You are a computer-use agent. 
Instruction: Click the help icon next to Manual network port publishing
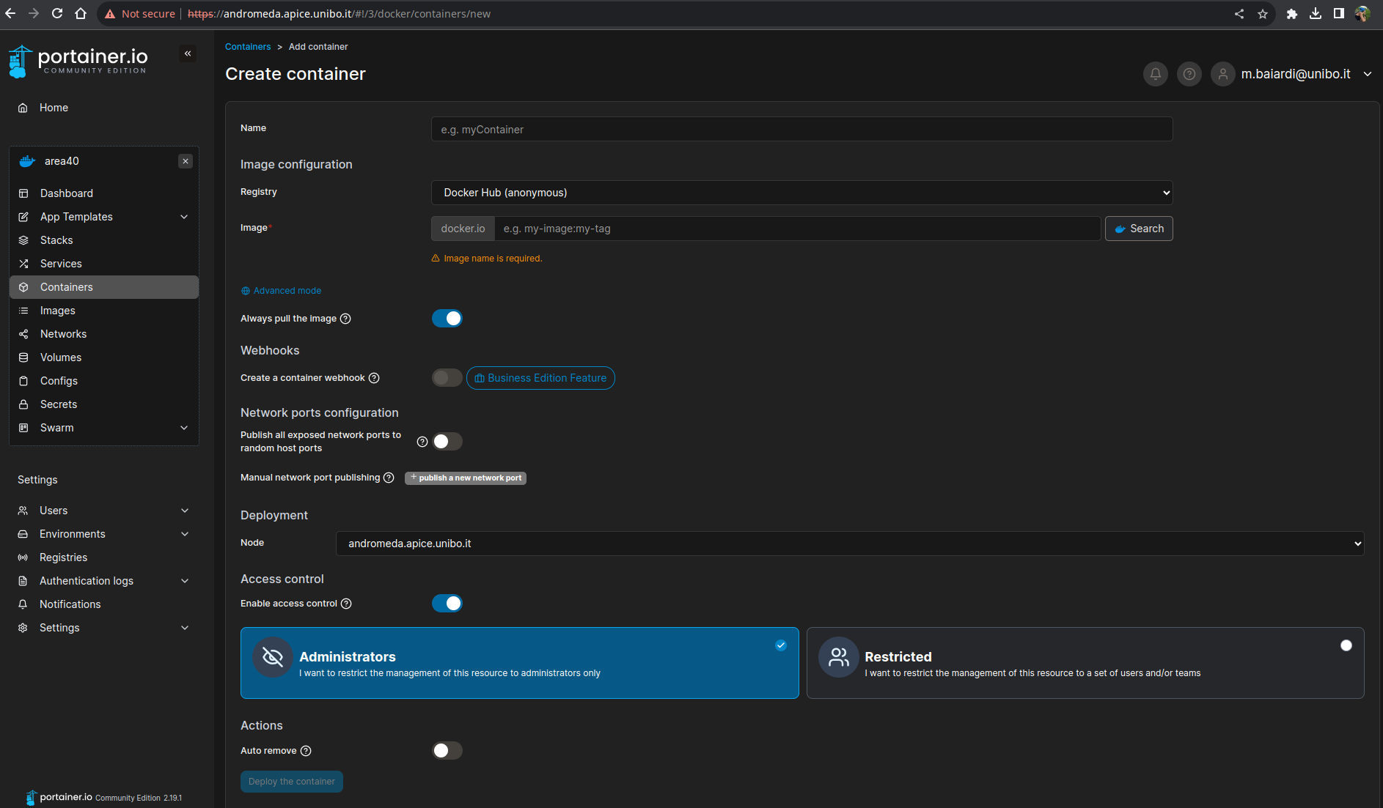(389, 478)
